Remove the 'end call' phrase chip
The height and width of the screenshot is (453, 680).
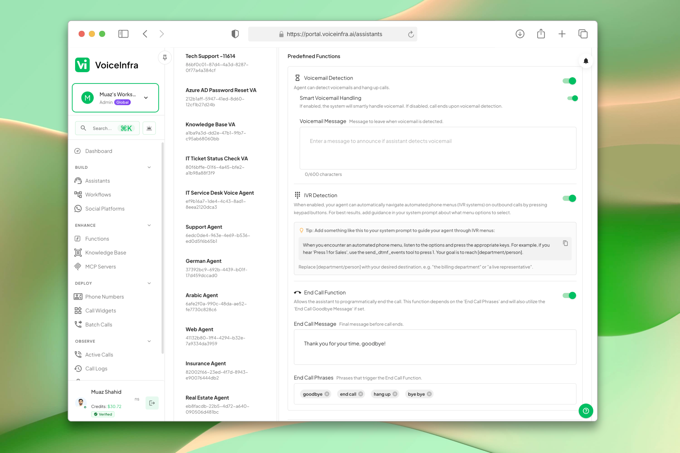point(361,394)
